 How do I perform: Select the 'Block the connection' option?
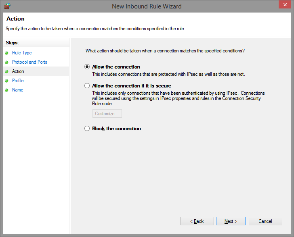point(87,129)
